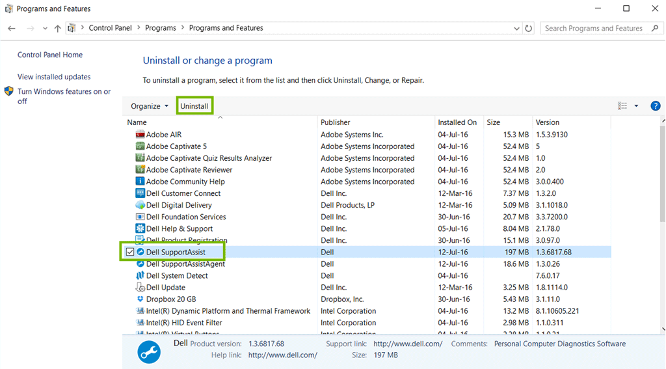
Task: Click the Dell Help & Support icon
Action: click(x=140, y=228)
